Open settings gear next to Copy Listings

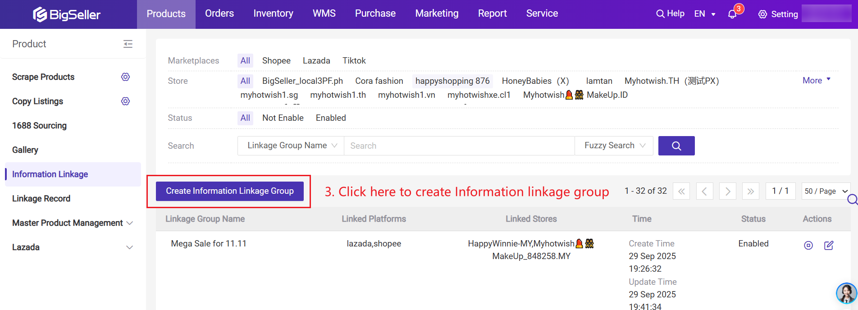(125, 101)
